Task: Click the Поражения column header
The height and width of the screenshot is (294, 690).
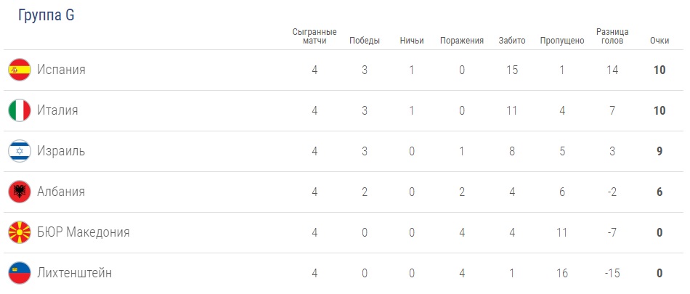Action: tap(462, 41)
